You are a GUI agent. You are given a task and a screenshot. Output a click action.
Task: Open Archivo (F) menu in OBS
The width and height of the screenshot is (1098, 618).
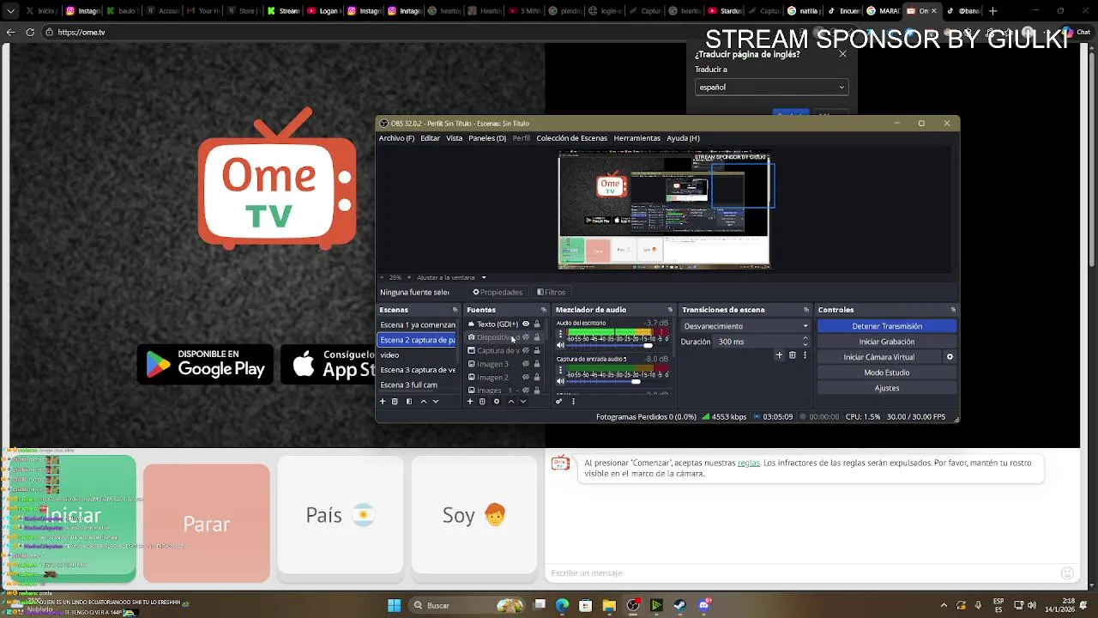point(396,138)
